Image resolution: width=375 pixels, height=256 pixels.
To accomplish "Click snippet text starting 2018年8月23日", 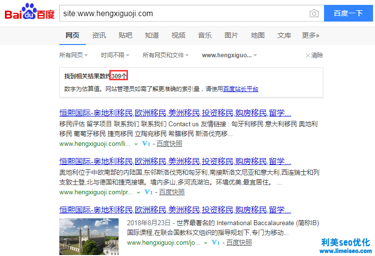I will click(223, 228).
